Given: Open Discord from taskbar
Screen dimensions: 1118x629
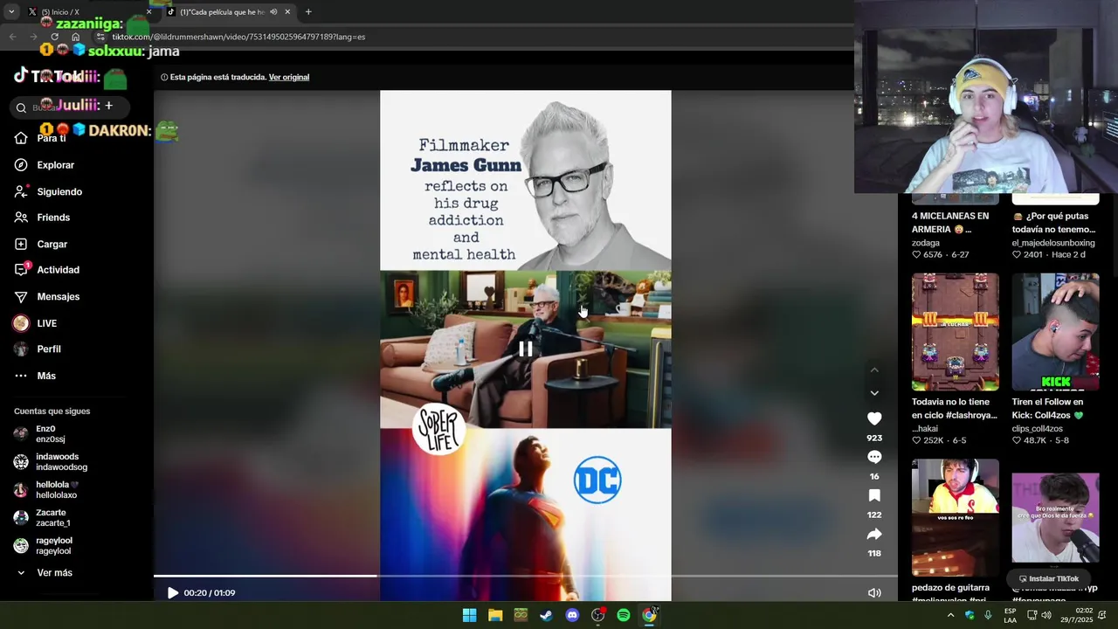Looking at the screenshot, I should click(572, 615).
